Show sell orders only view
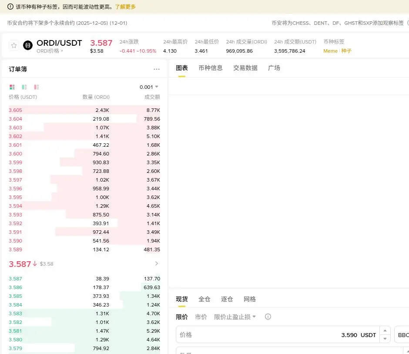 coord(37,87)
